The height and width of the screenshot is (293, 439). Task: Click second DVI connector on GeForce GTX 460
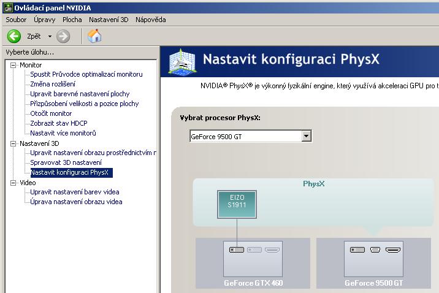pos(254,249)
